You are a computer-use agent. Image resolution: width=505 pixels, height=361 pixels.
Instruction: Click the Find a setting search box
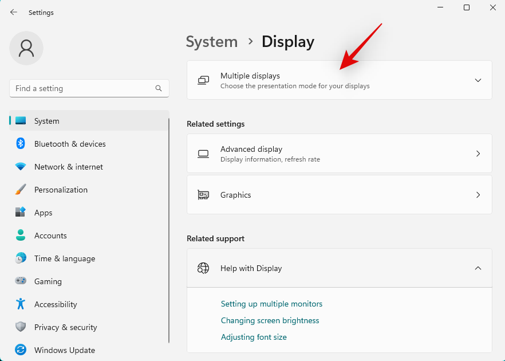[x=83, y=89]
